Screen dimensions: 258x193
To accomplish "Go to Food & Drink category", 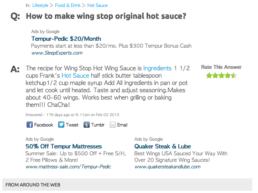I will [68, 5].
